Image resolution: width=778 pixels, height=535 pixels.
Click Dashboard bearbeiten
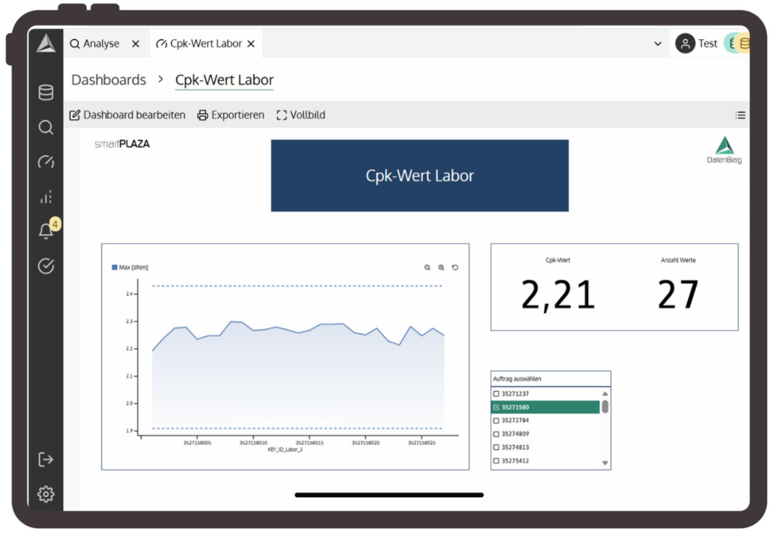click(127, 115)
